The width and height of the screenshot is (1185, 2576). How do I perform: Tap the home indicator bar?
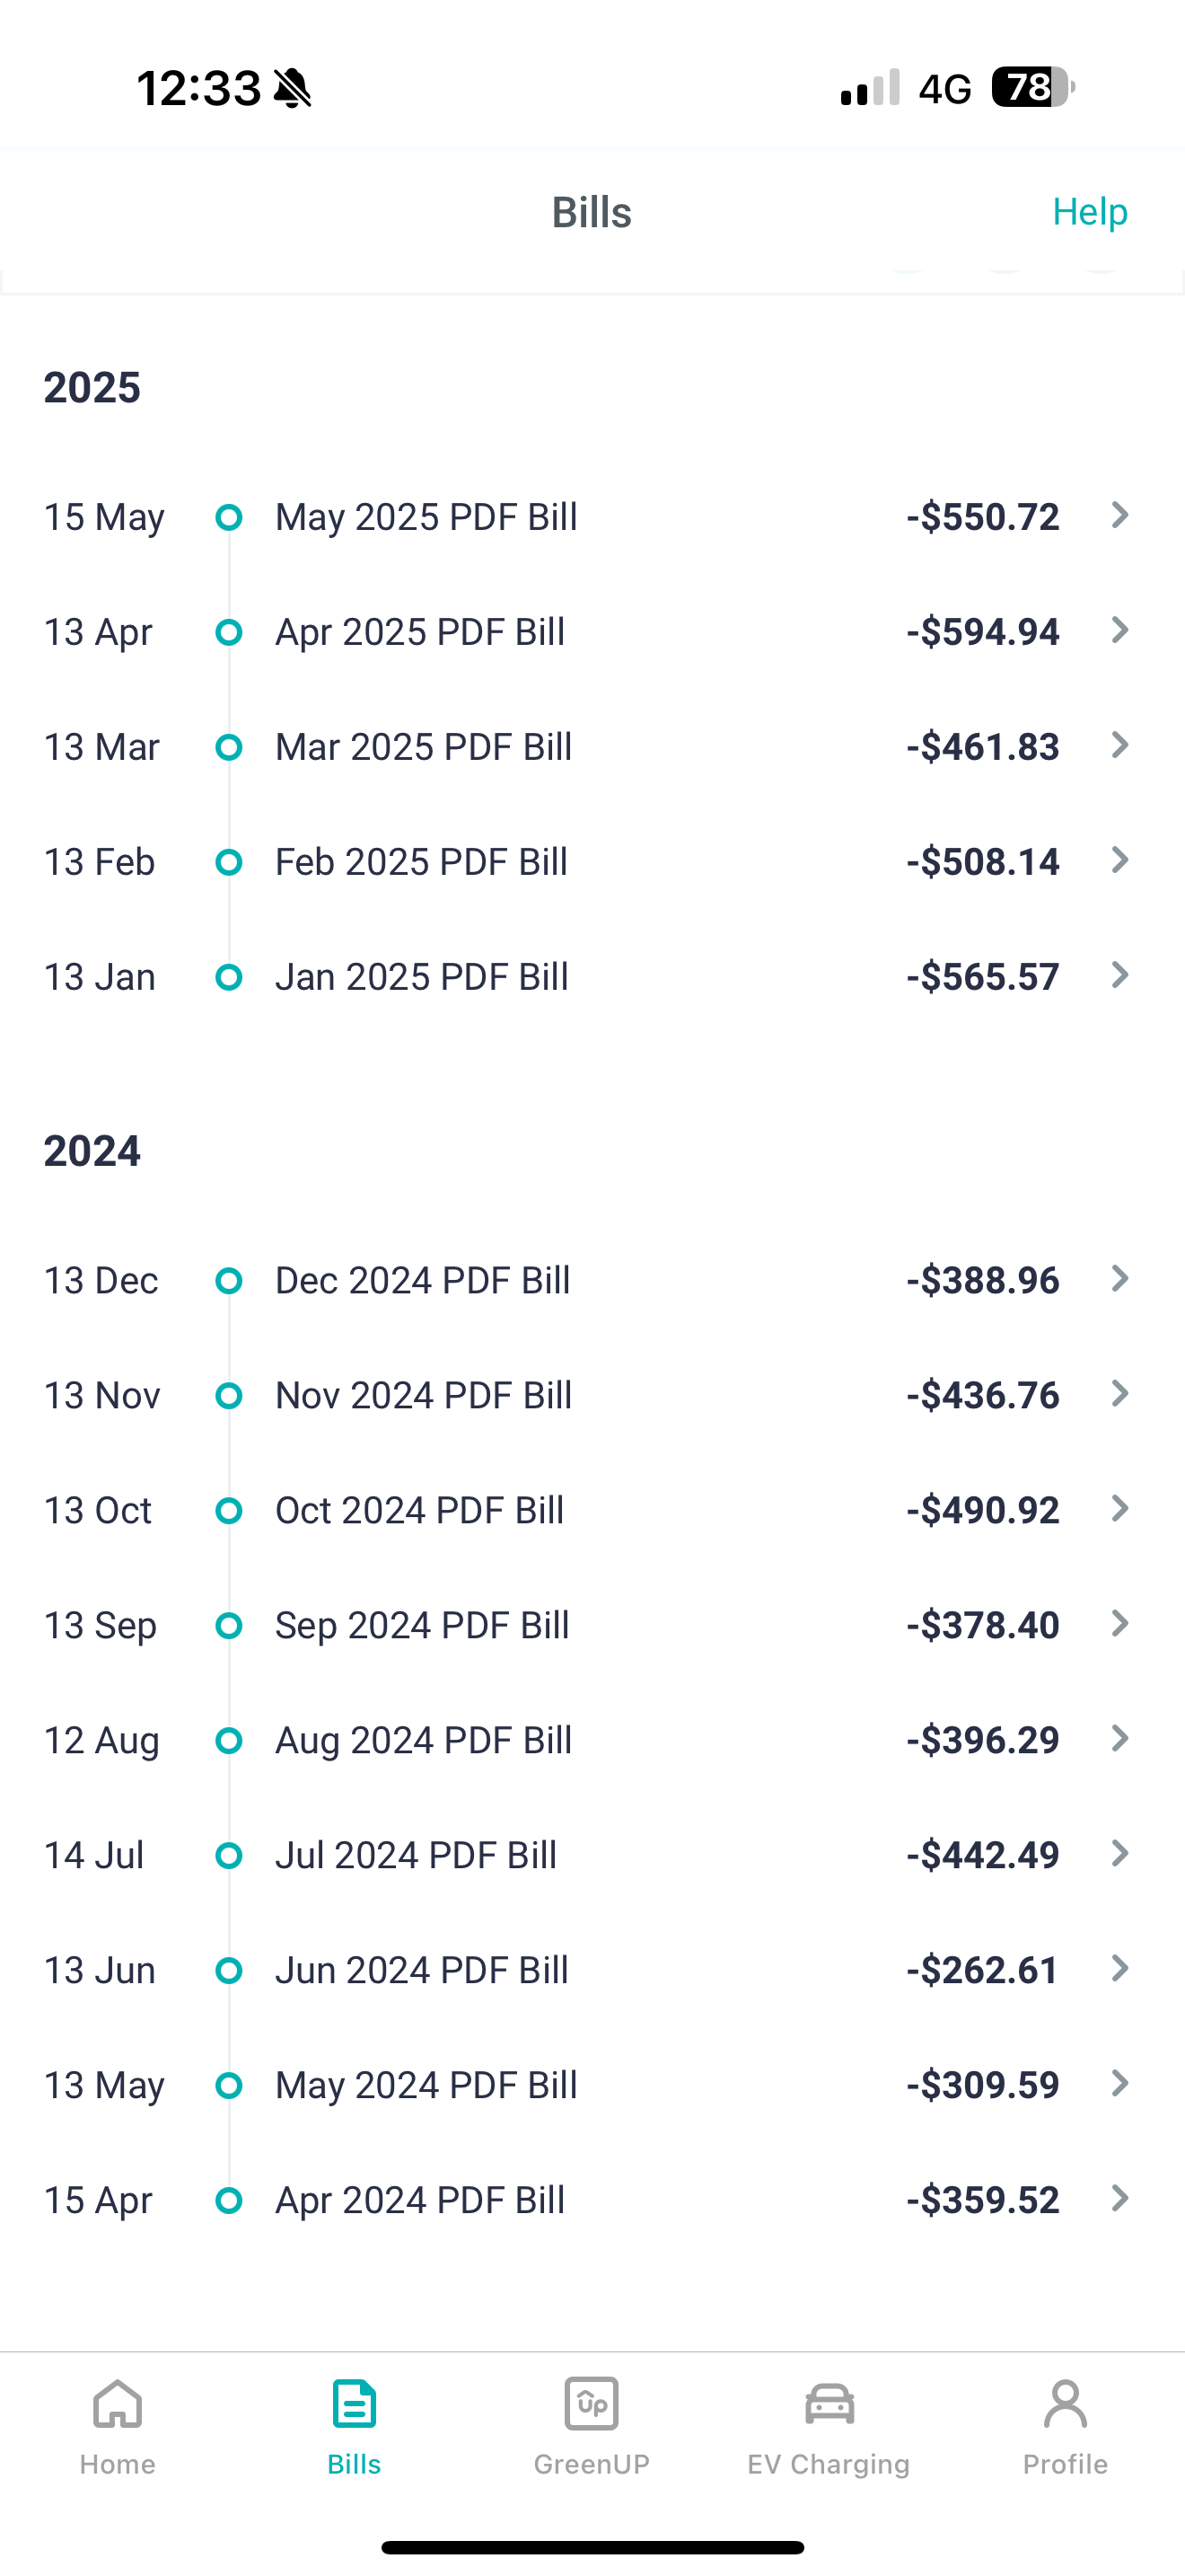pyautogui.click(x=592, y=2547)
